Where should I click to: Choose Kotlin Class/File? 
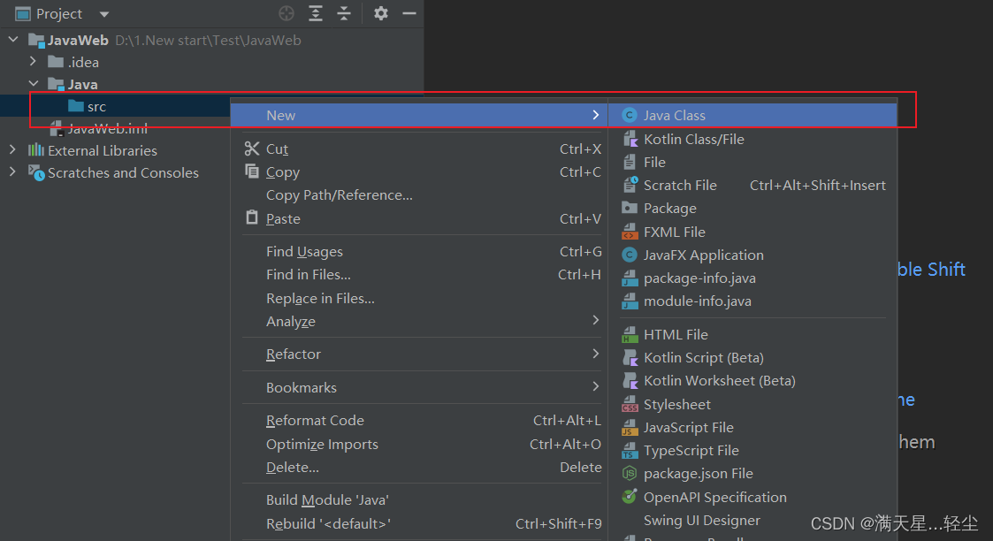752,139
